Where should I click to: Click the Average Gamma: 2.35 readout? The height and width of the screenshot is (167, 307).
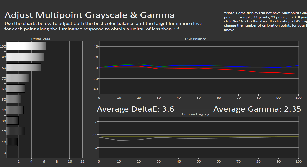point(257,109)
